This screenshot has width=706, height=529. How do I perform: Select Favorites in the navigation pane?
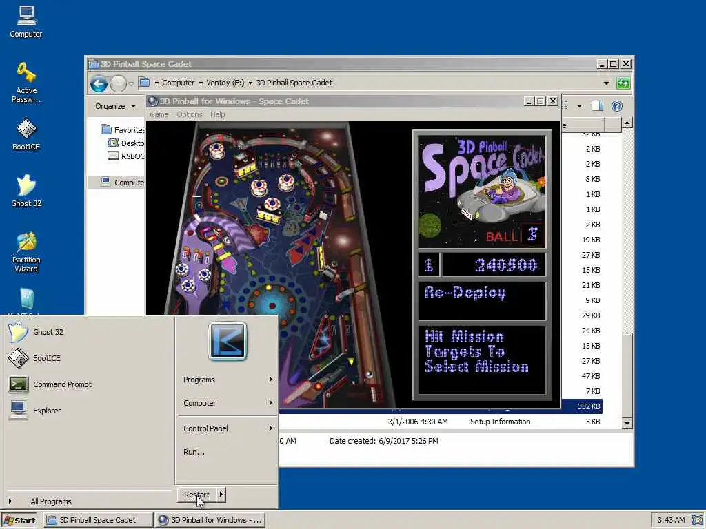[121, 130]
